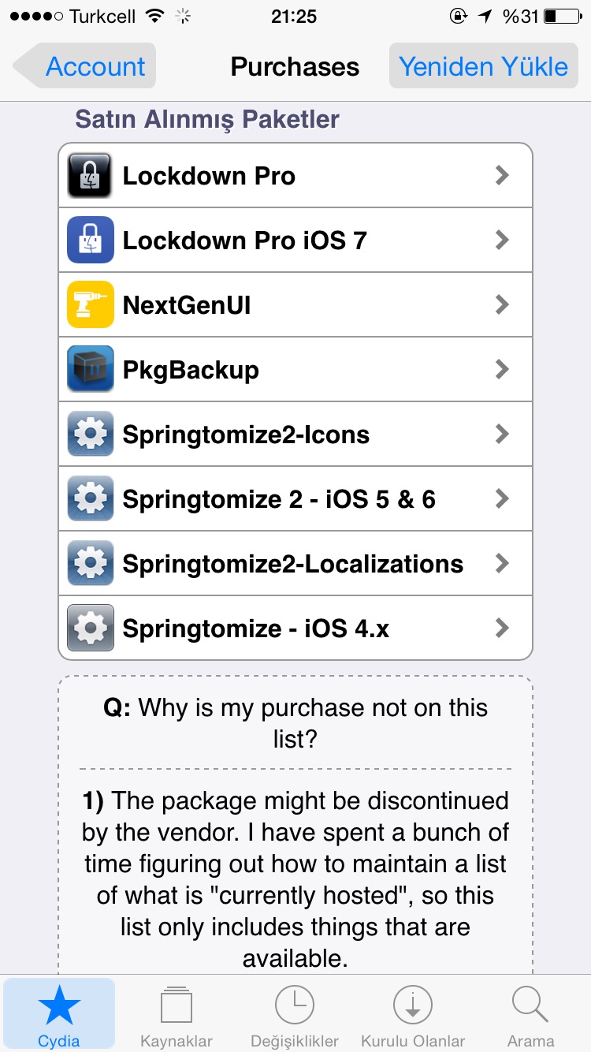Viewport: 591px width, 1052px height.
Task: Open the Kurulu Olanlar tab
Action: coord(413,1014)
